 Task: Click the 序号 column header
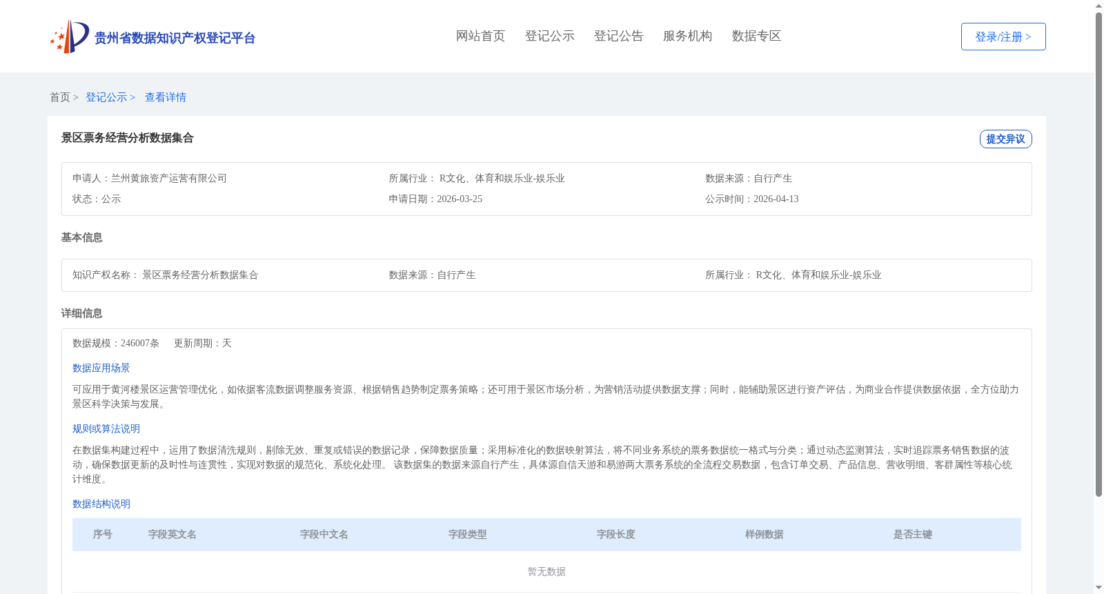(x=103, y=534)
